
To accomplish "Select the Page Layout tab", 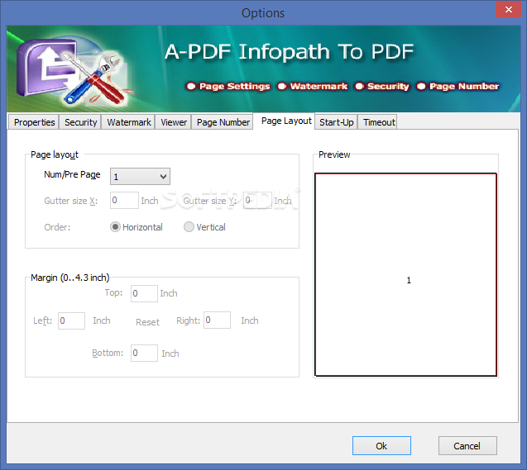I will [x=286, y=121].
